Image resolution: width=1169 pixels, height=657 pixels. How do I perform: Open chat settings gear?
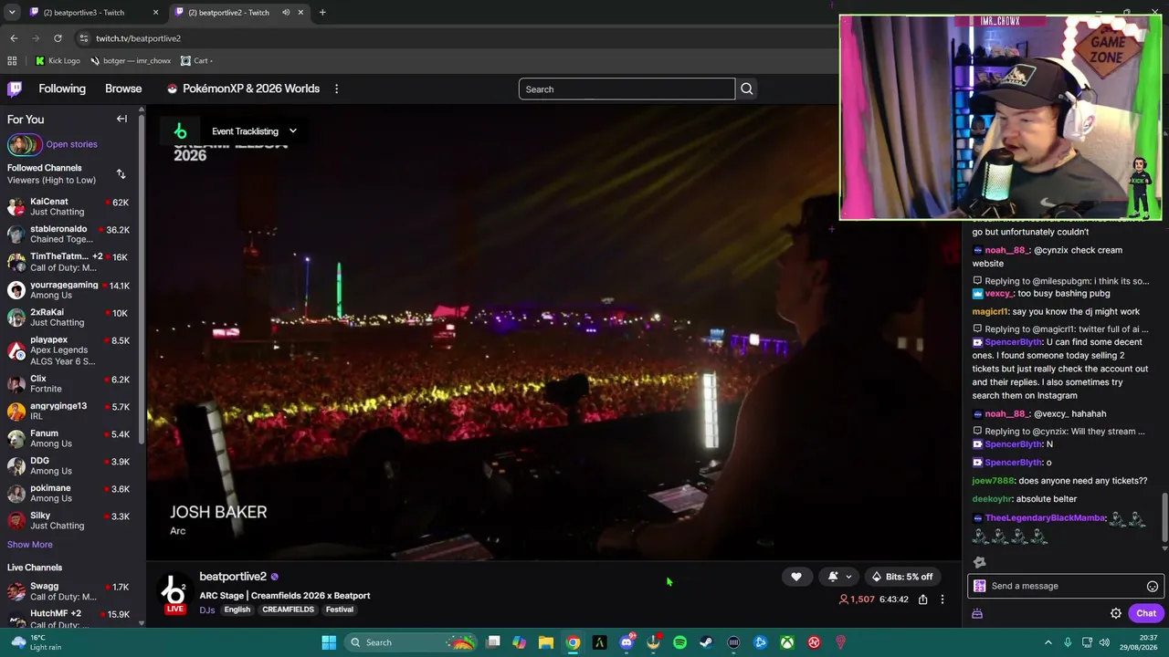[1115, 613]
